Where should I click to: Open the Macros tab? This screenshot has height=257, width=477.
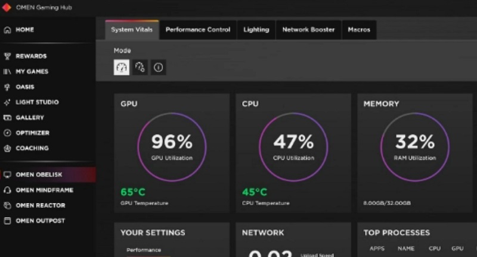359,30
